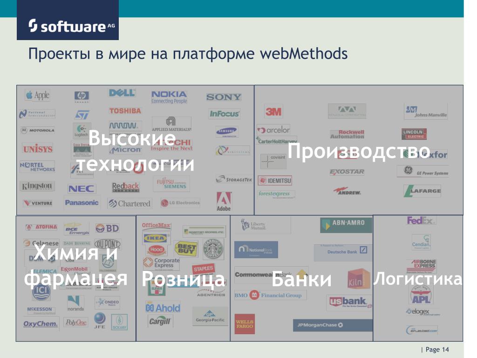Click the Deutsche Bank logo

(343, 252)
